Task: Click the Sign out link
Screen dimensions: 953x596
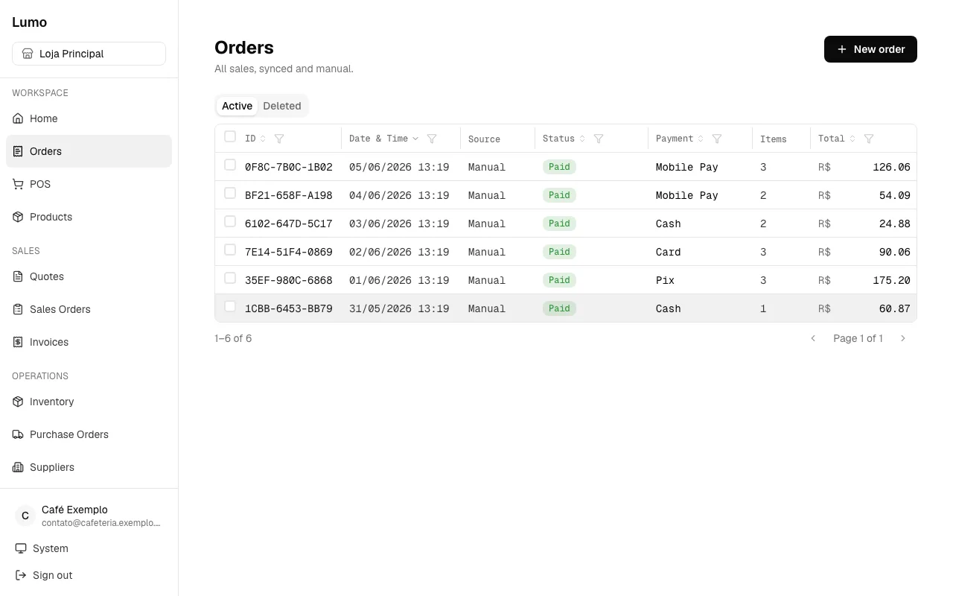Action: click(x=89, y=575)
